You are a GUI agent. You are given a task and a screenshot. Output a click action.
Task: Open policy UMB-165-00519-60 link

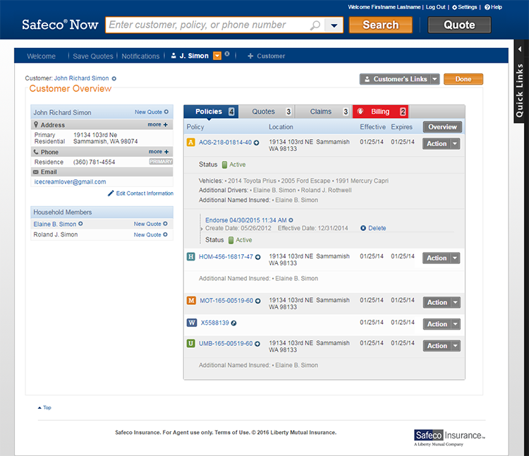pos(226,344)
